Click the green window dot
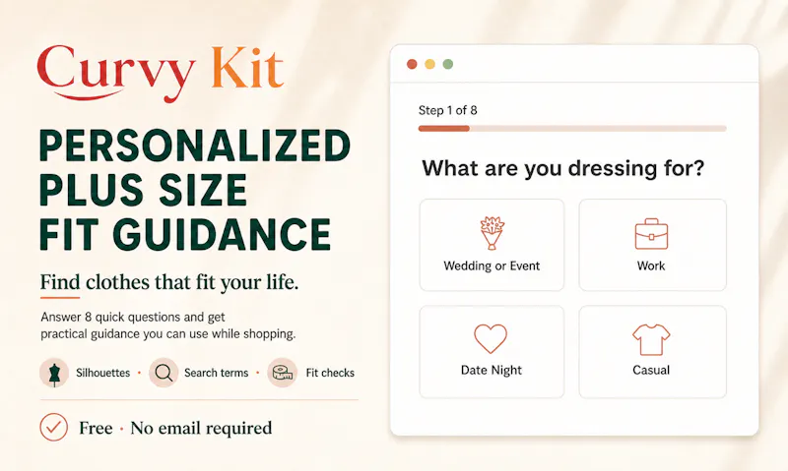The height and width of the screenshot is (471, 788). [448, 64]
